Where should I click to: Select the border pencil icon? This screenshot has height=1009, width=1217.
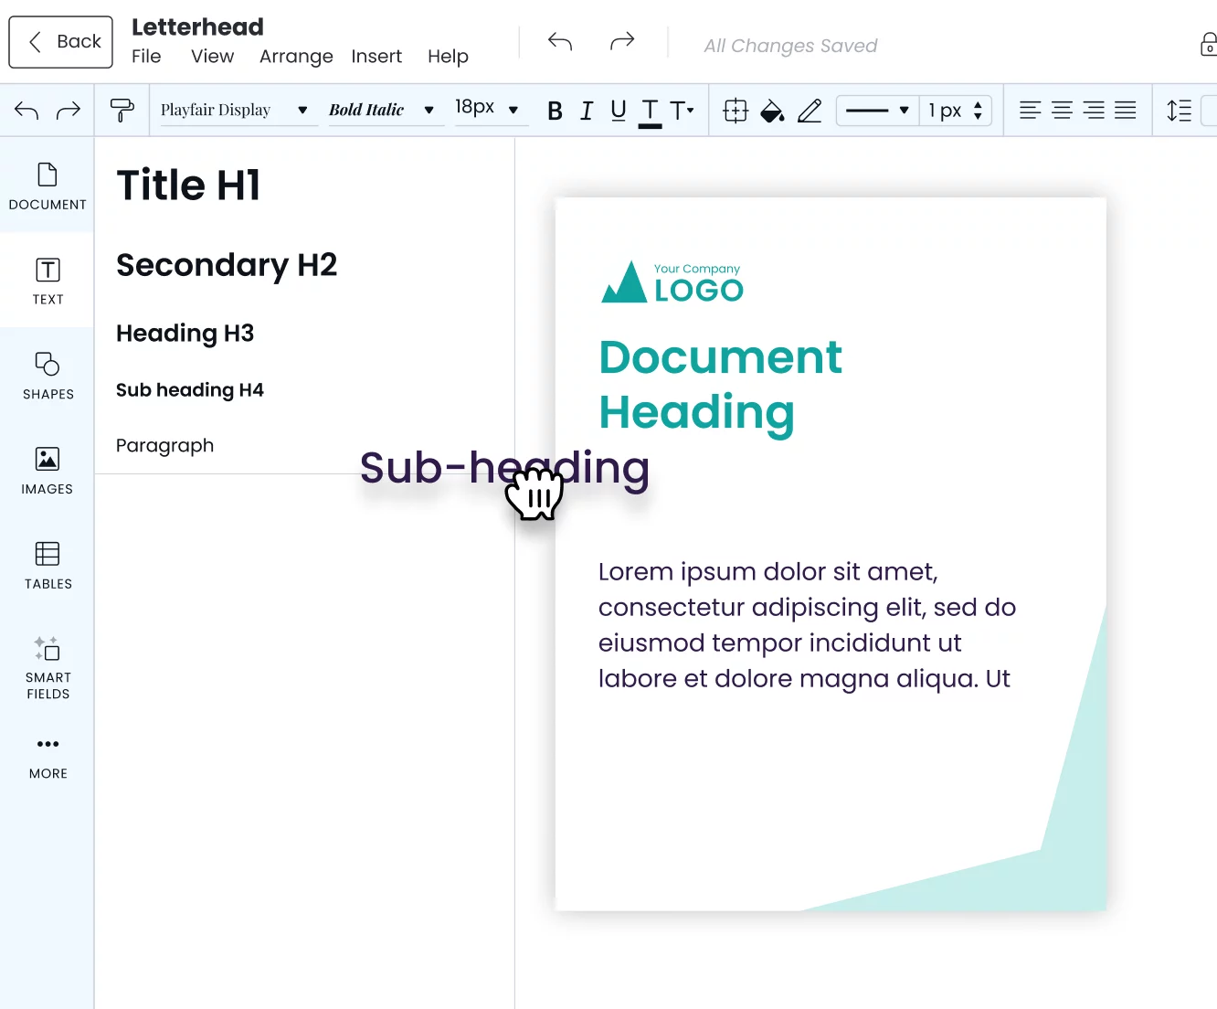pos(810,111)
